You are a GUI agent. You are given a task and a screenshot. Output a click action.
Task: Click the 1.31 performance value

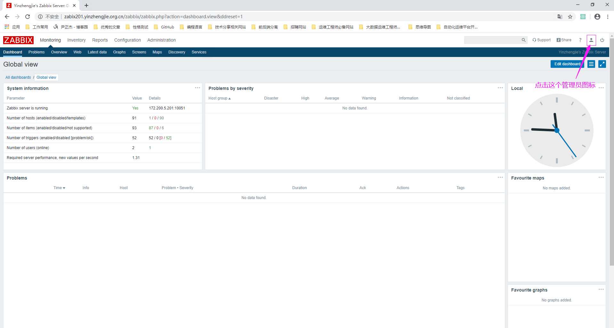pos(136,158)
